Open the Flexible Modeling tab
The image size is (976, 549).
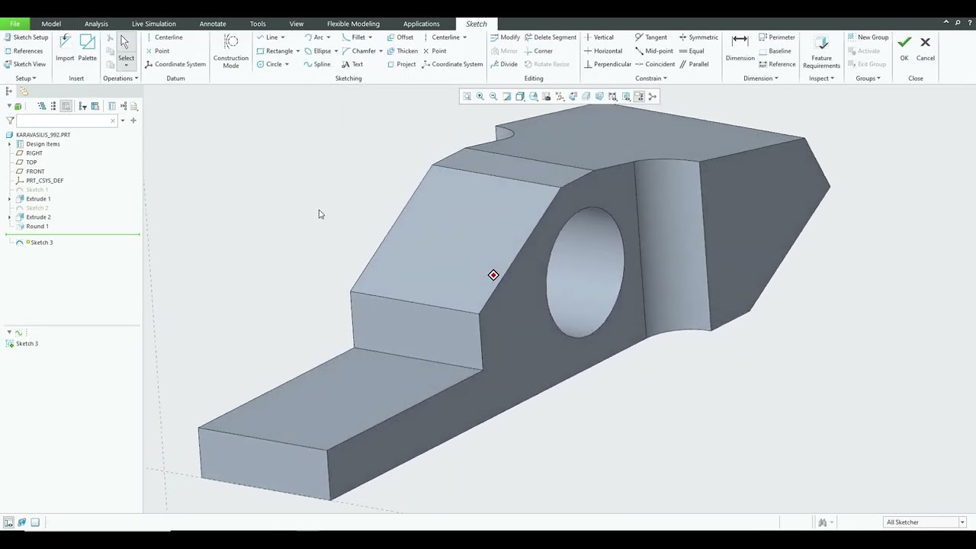click(x=353, y=24)
